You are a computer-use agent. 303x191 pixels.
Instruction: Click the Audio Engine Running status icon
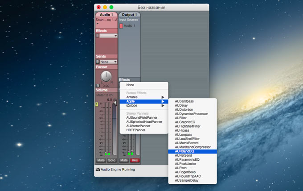[x=98, y=170]
